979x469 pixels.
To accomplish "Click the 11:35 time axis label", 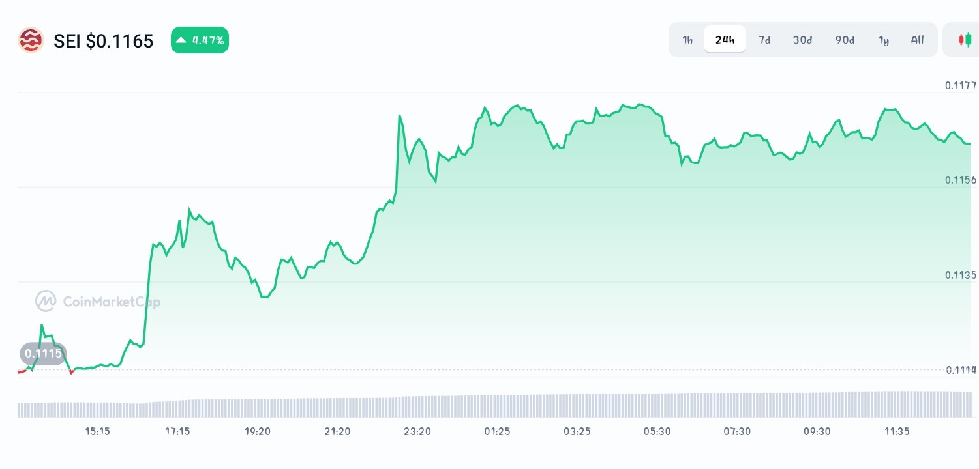I will point(897,431).
